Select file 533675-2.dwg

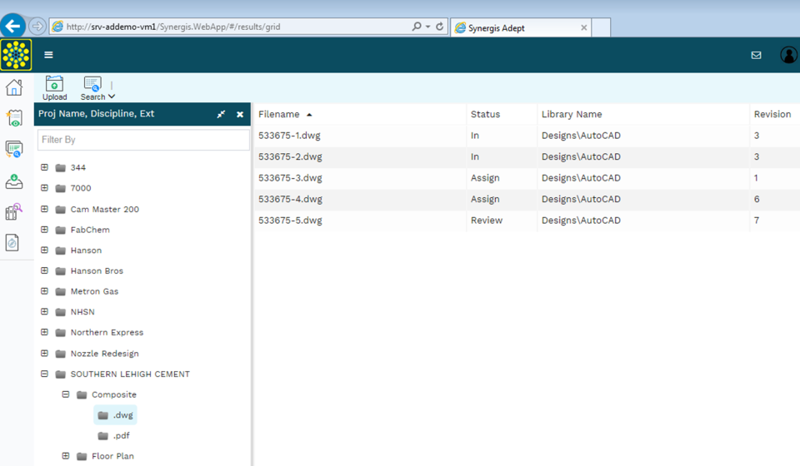[290, 157]
